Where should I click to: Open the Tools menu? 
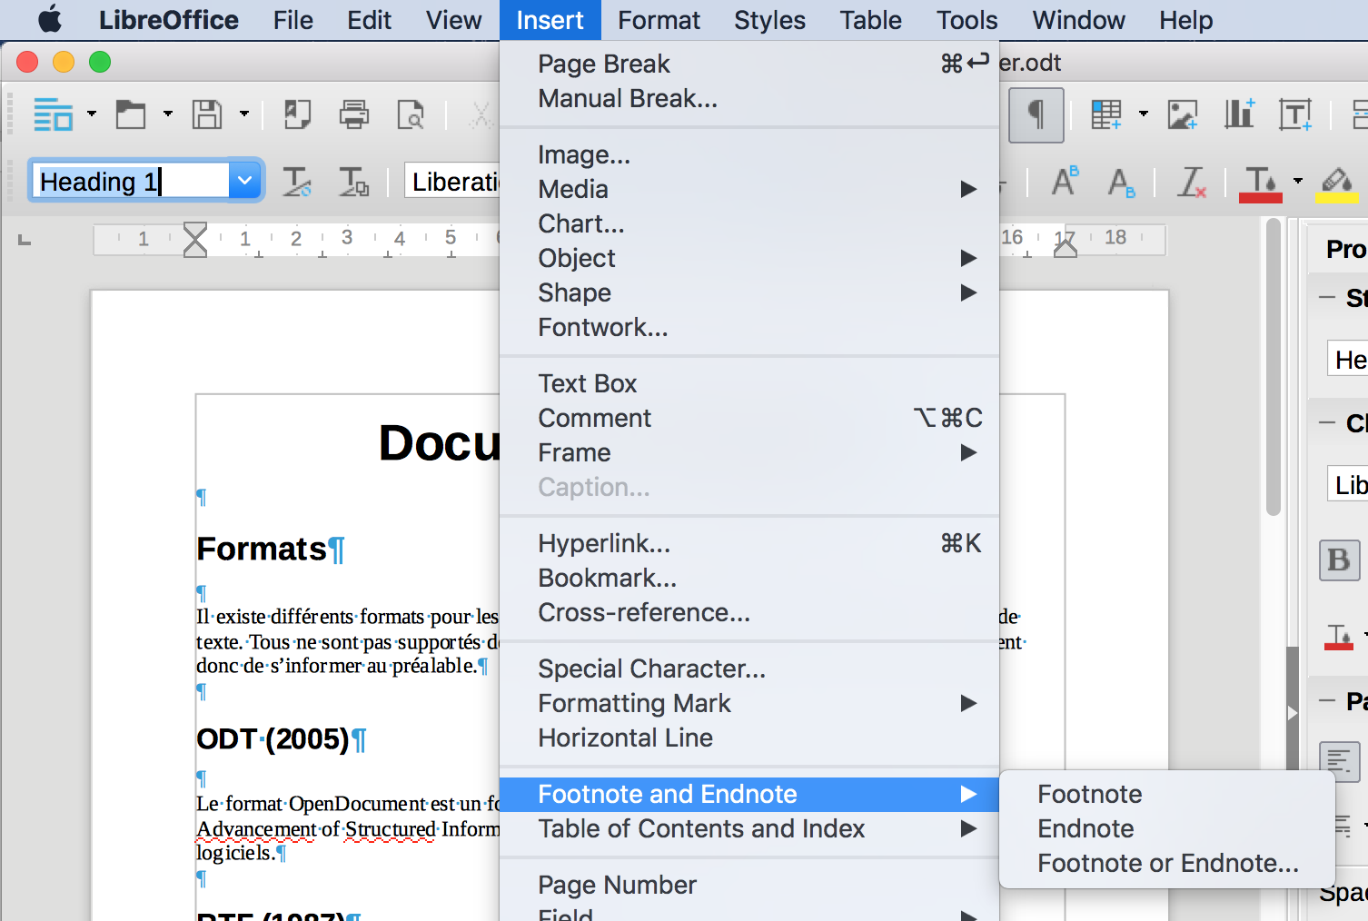pos(967,20)
